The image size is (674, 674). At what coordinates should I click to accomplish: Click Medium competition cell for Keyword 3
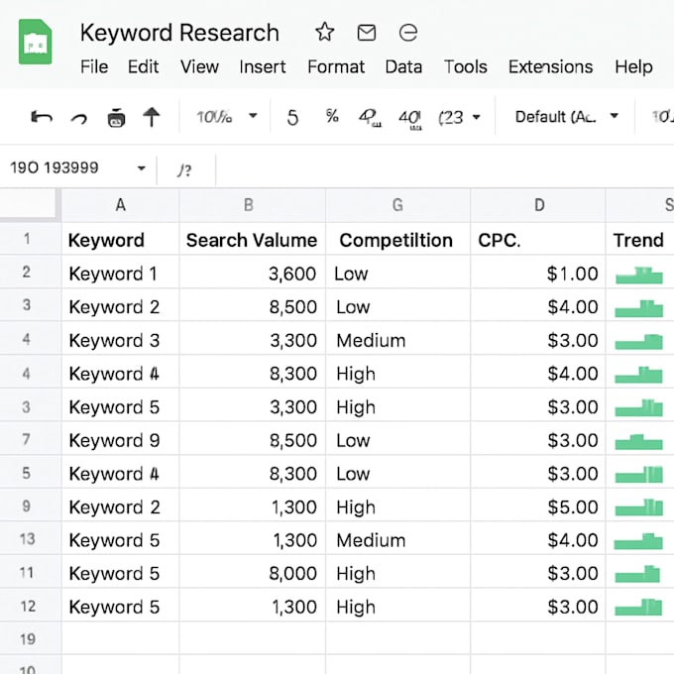pyautogui.click(x=398, y=340)
